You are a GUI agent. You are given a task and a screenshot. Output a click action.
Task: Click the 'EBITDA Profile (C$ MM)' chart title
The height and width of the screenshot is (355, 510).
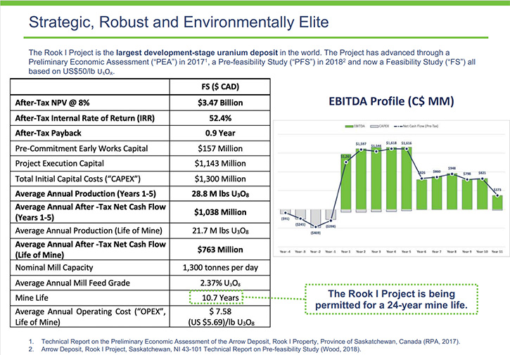pyautogui.click(x=391, y=101)
